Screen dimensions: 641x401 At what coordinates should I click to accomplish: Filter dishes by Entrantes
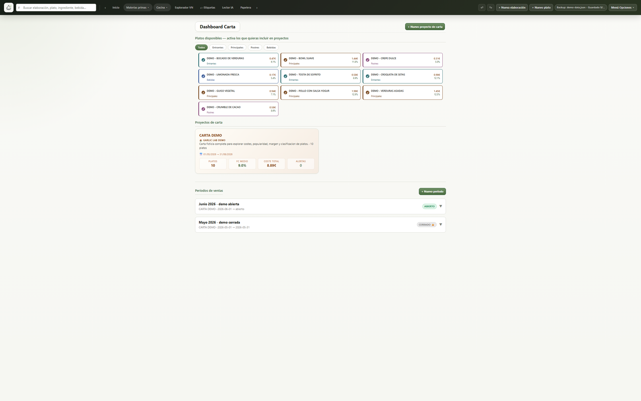(x=218, y=48)
